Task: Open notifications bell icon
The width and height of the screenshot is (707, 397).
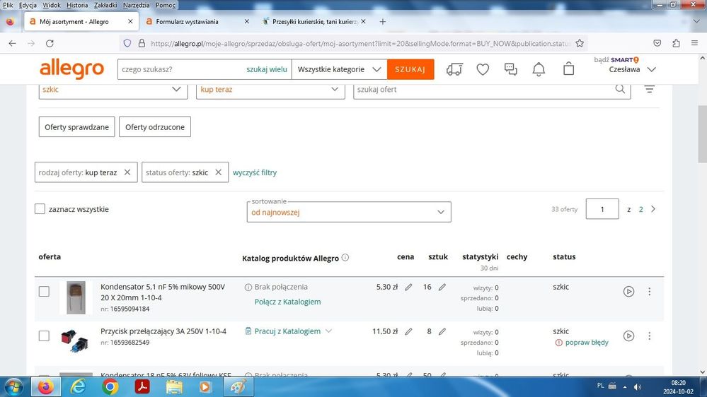Action: pos(539,69)
